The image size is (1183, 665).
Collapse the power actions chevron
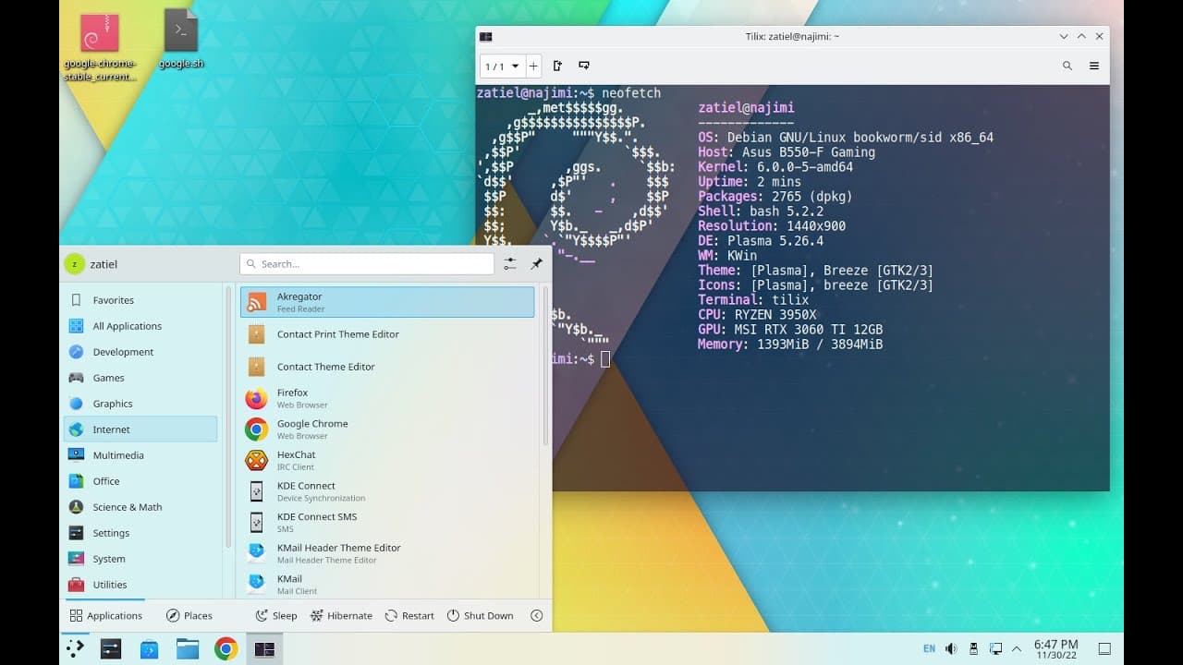536,616
